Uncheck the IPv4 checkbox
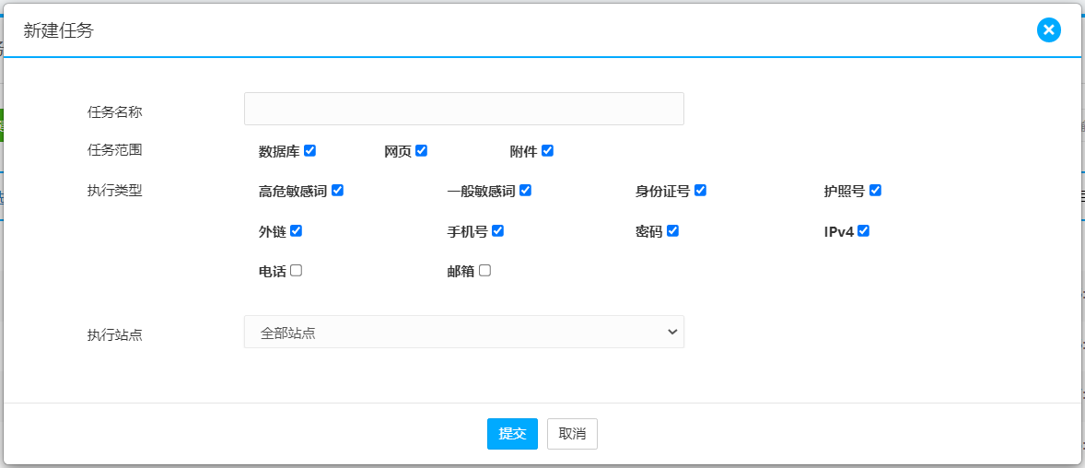The height and width of the screenshot is (468, 1085). point(863,231)
